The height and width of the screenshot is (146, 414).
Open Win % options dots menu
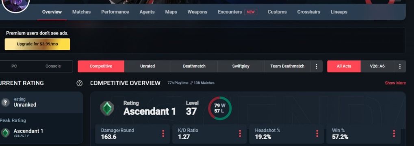click(394, 133)
